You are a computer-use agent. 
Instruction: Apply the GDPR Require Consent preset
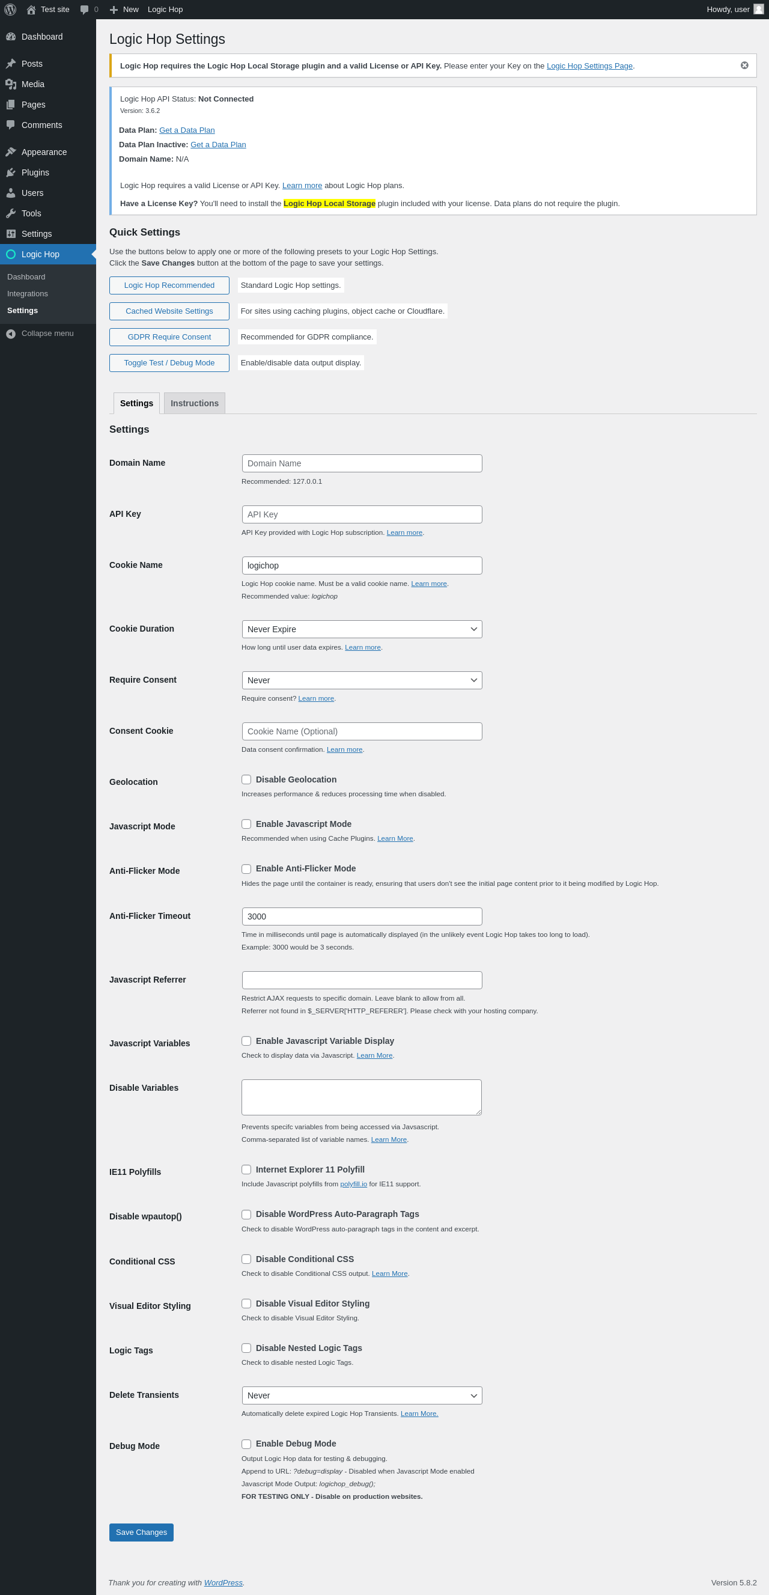point(169,337)
